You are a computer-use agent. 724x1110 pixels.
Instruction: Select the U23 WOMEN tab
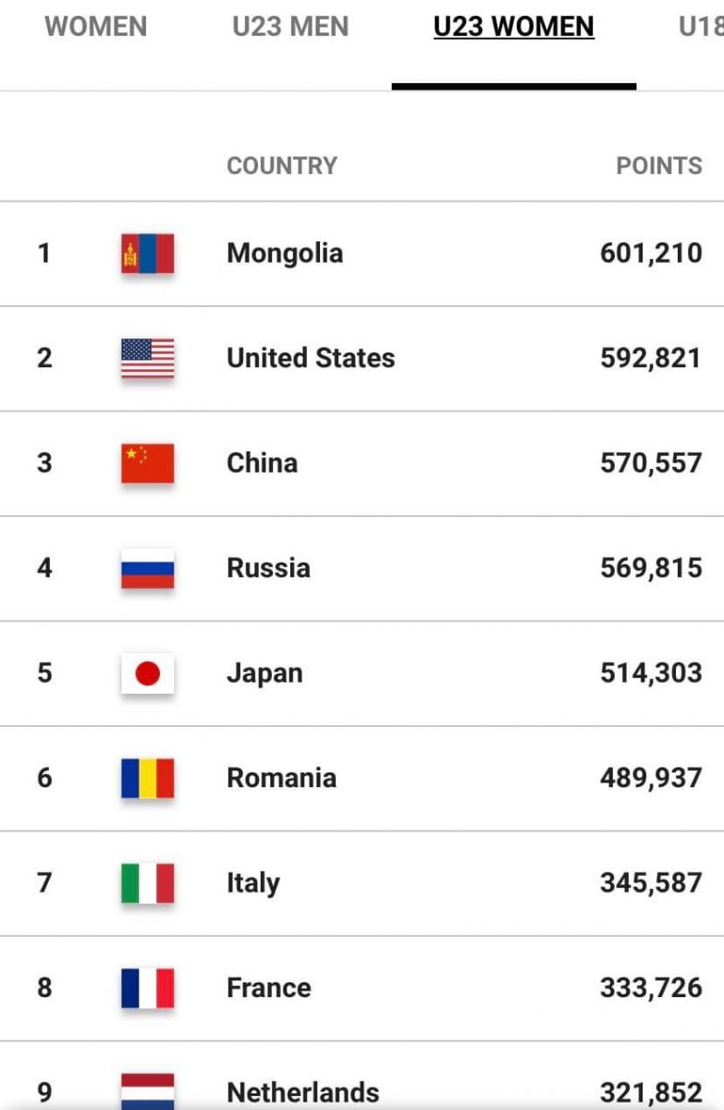point(513,27)
